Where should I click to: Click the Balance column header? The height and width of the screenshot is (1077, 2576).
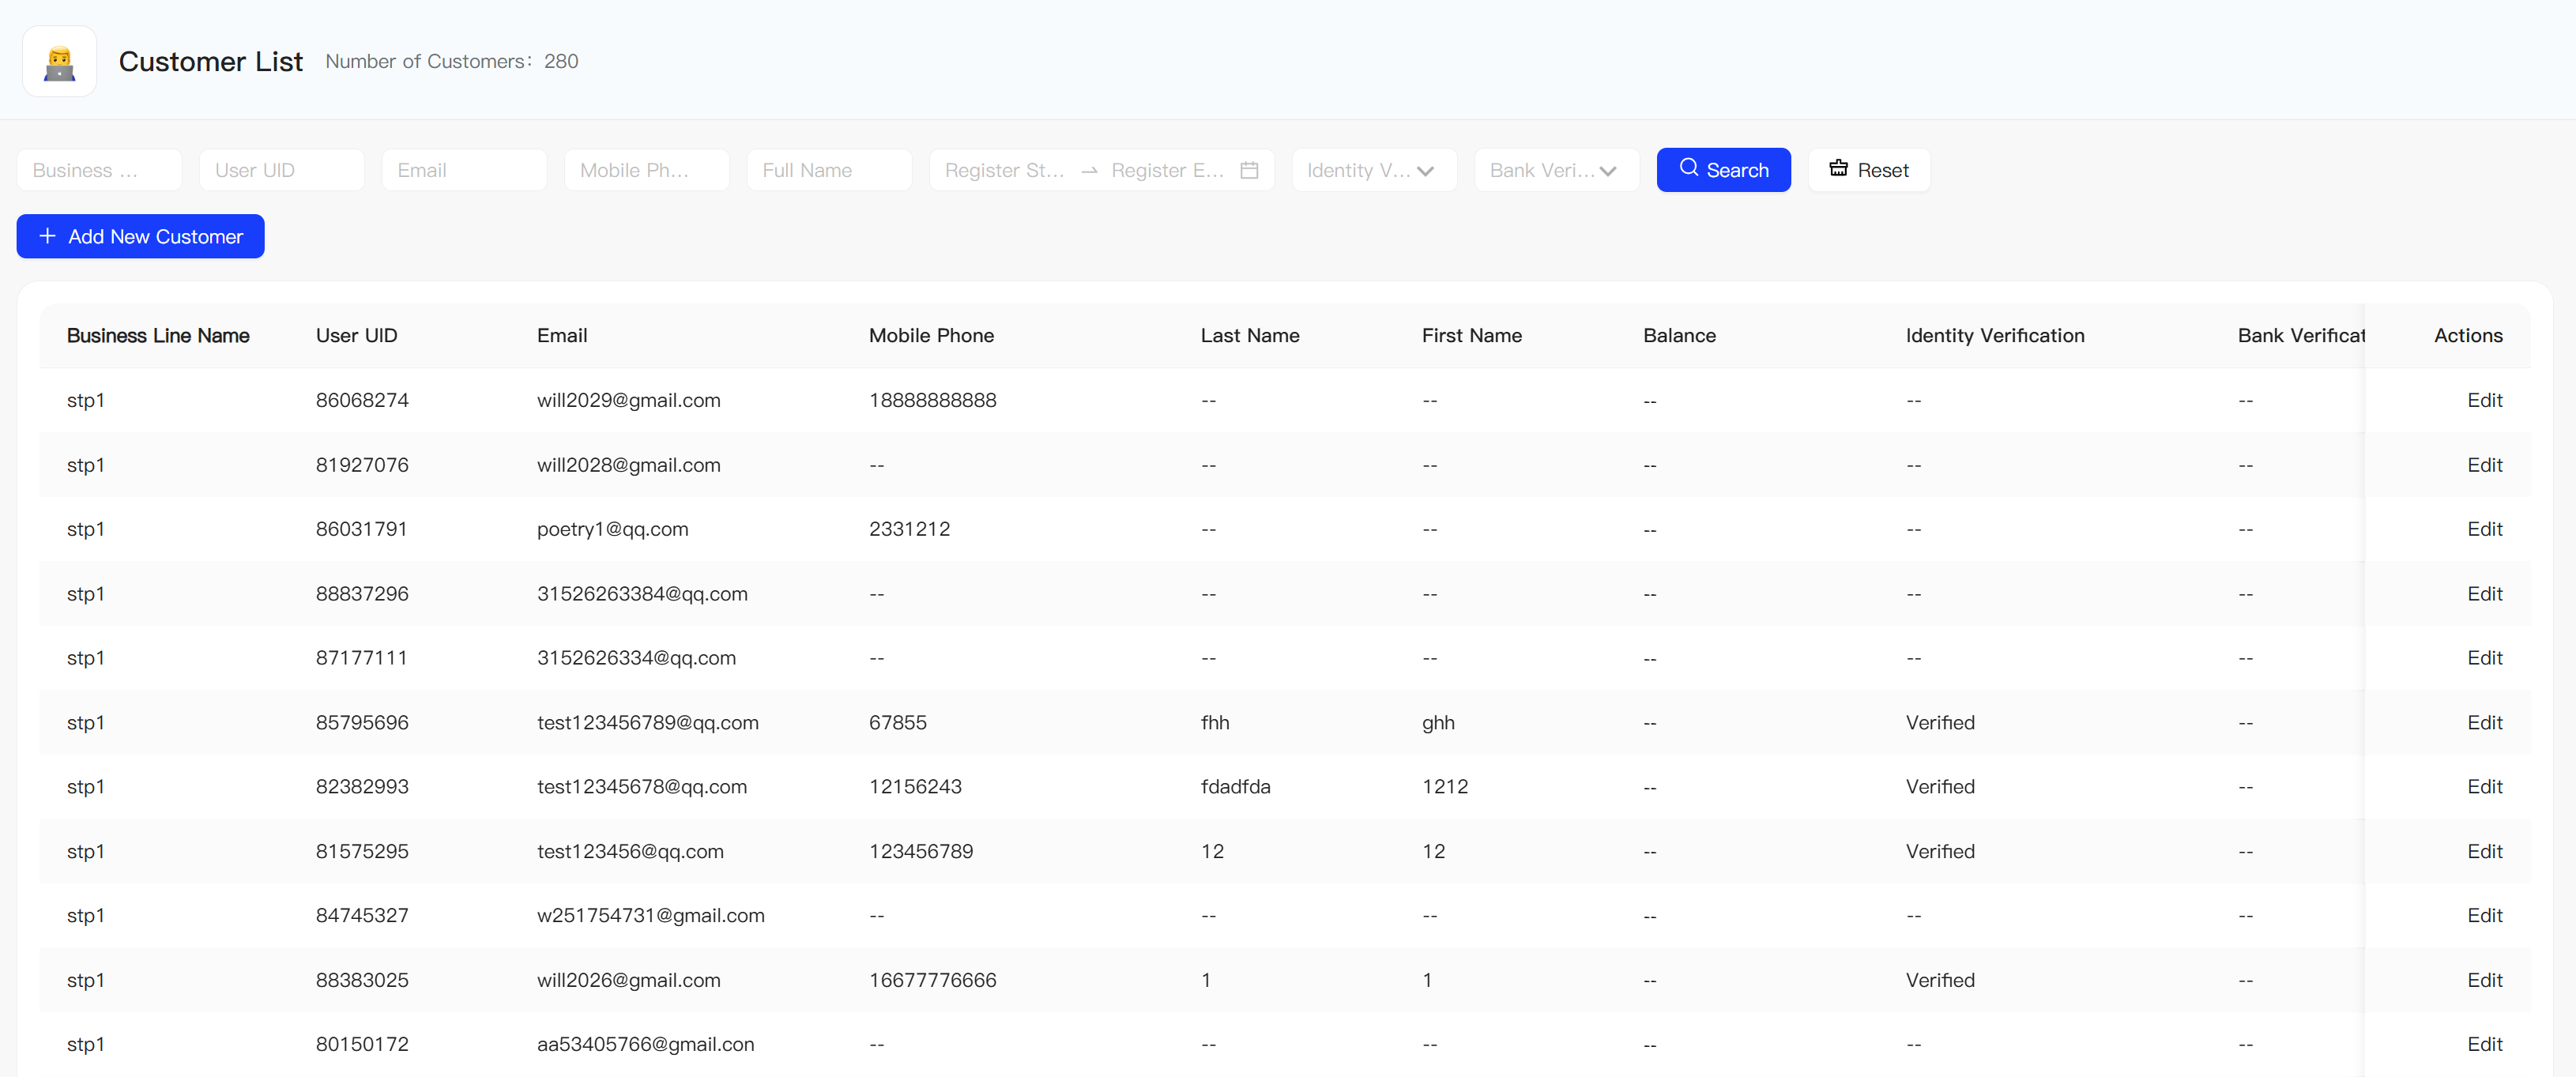point(1679,336)
